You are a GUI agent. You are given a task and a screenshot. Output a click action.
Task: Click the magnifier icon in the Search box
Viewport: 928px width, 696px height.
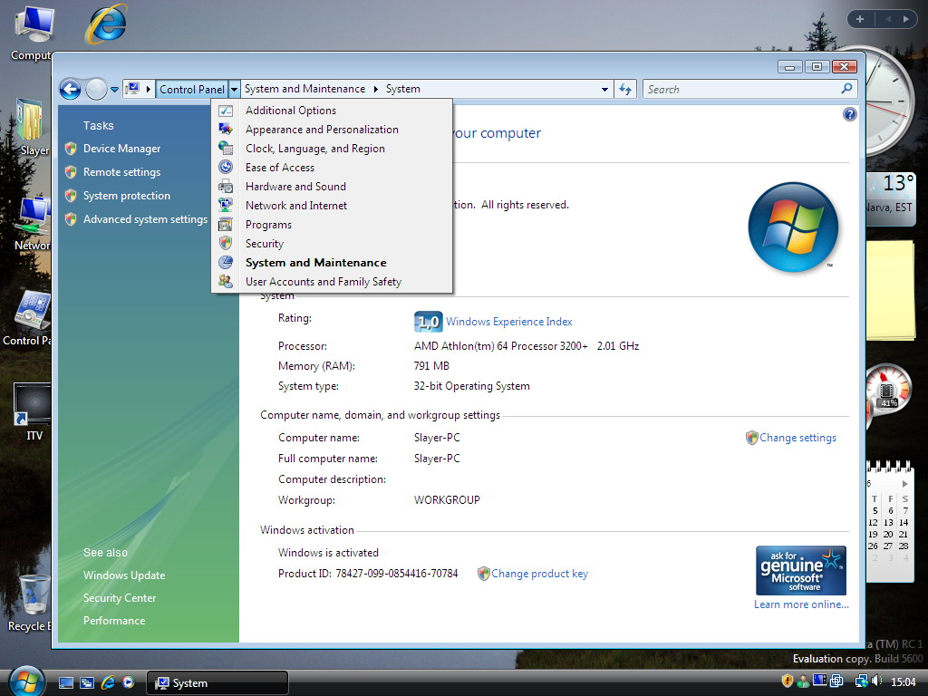pos(847,89)
